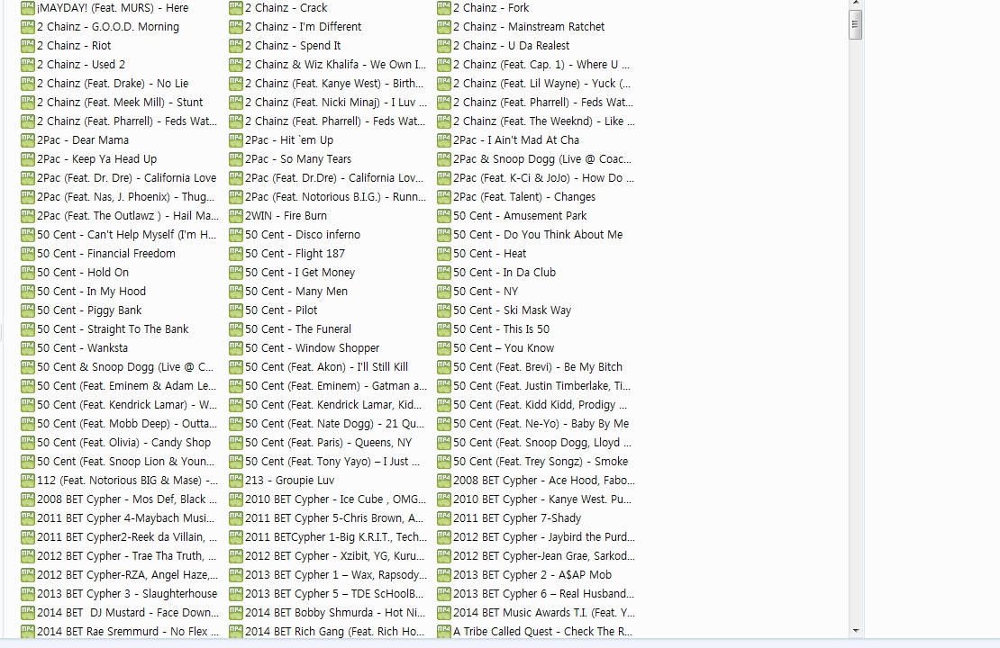Click icon beside 2 Chainz - Fork
The height and width of the screenshot is (648, 1000).
pos(443,8)
